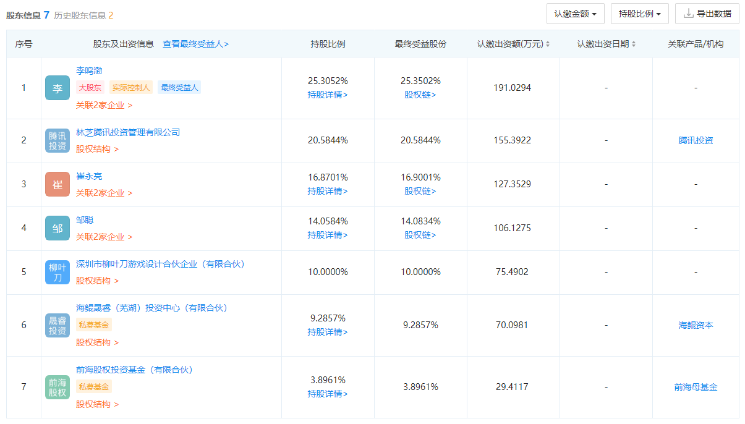The height and width of the screenshot is (424, 745).
Task: Open related institution 海鲲资本 link
Action: (696, 325)
